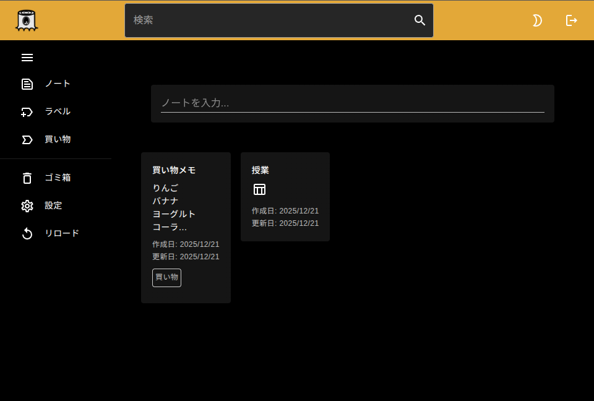Click the ラベル text label
Image resolution: width=594 pixels, height=401 pixels.
point(56,111)
